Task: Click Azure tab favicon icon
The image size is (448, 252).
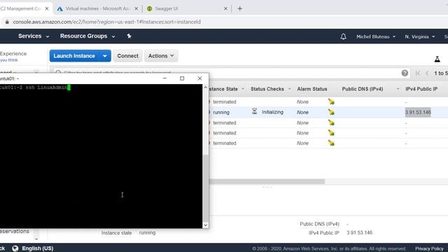Action: pyautogui.click(x=59, y=9)
